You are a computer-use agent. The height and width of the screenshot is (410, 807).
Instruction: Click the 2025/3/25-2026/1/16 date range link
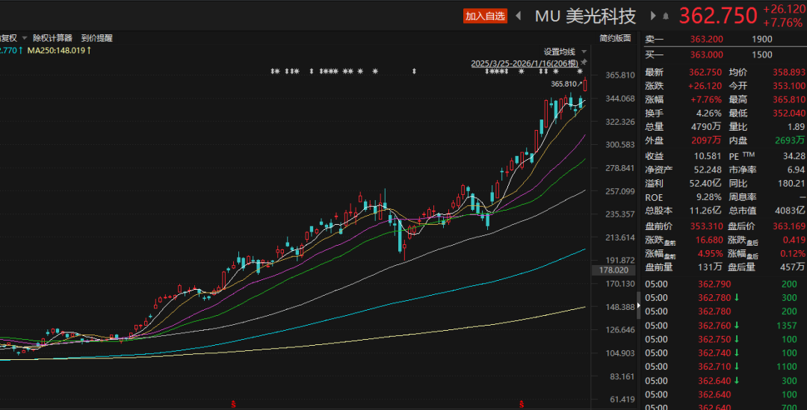pos(525,63)
